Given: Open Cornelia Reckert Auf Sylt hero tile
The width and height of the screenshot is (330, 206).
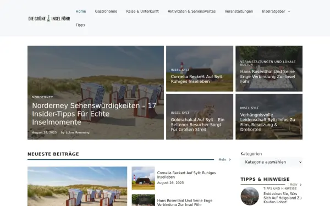Looking at the screenshot, I should coord(197,79).
